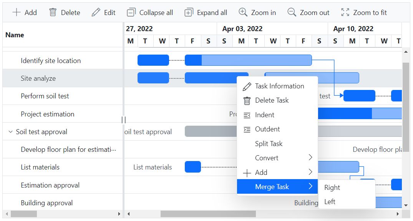This screenshot has width=413, height=221.
Task: Select the Building approval row
Action: 63,202
